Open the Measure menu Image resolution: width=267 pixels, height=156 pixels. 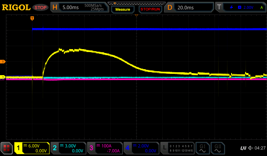coord(123,10)
